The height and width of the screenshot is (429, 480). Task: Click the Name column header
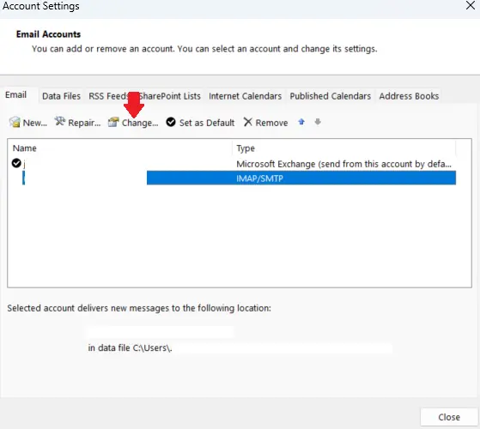[x=25, y=148]
